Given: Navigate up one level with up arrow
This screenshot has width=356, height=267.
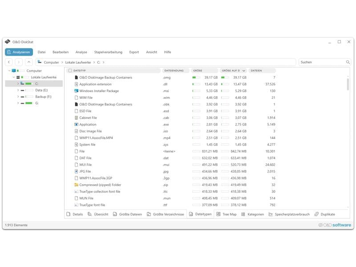Looking at the screenshot, I should (x=28, y=62).
